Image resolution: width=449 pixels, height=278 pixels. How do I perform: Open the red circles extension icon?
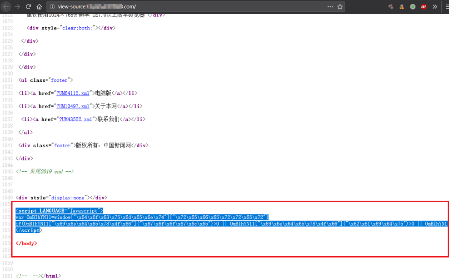click(390, 6)
